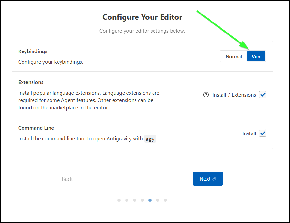
Task: Click the help icon beside Install 7 Extensions
Action: (x=206, y=95)
